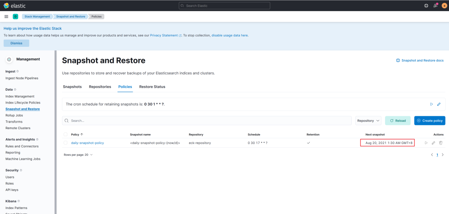Open Rollup Jobs
This screenshot has height=214, width=449.
(14, 115)
